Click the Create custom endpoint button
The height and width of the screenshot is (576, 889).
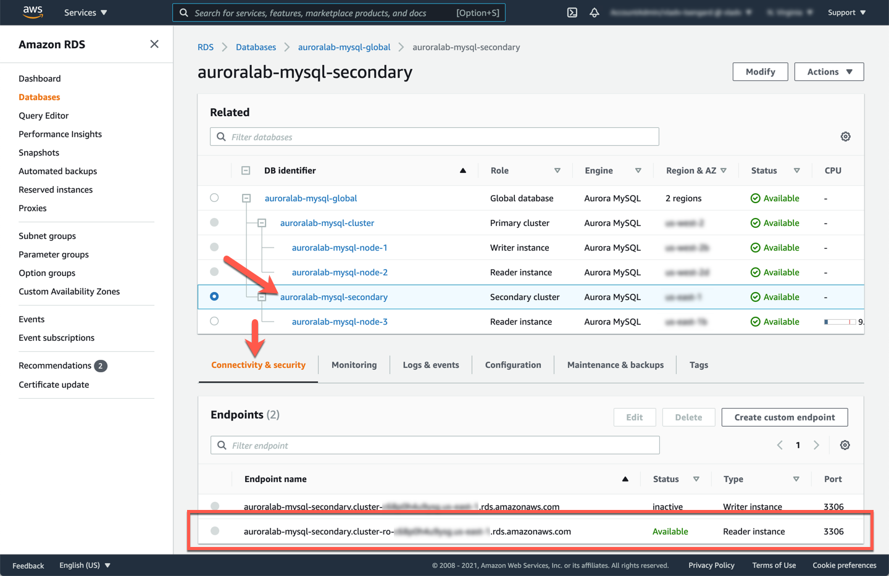[x=784, y=417]
